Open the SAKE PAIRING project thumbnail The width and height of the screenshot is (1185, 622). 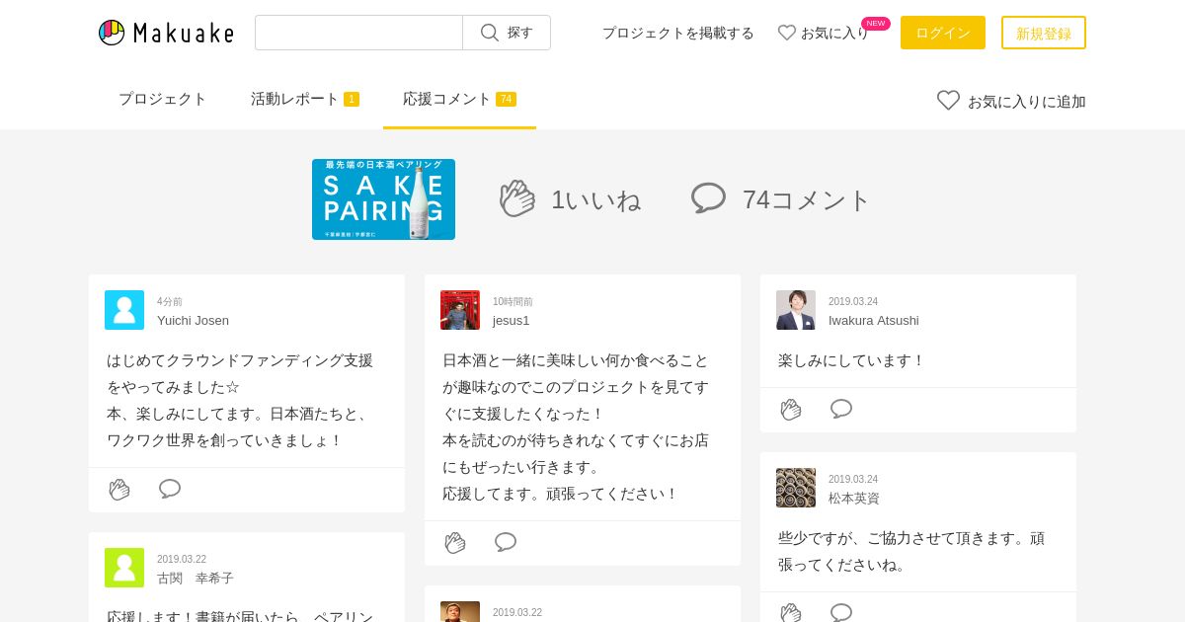point(383,199)
